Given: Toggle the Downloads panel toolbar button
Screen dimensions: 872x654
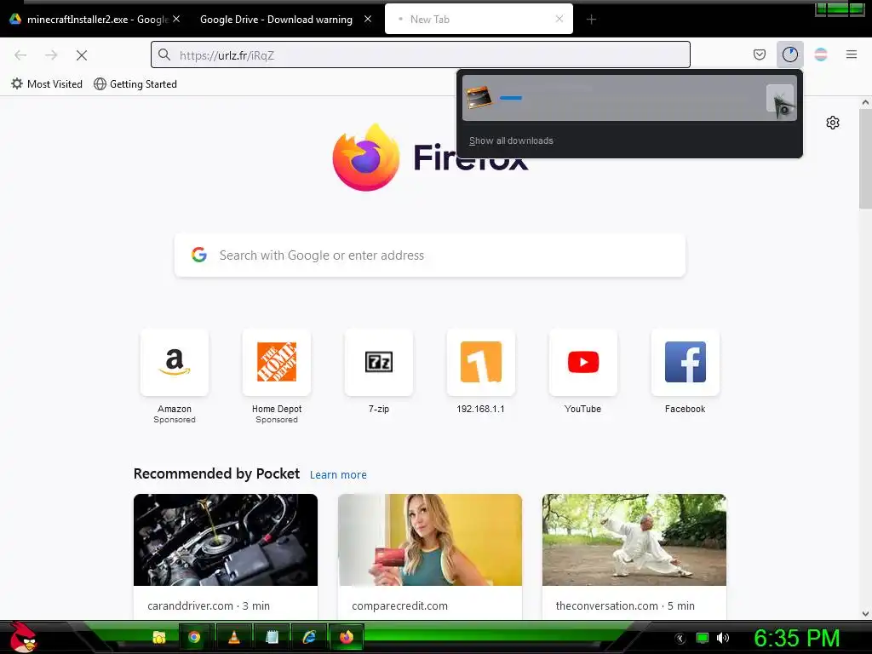Looking at the screenshot, I should (789, 54).
